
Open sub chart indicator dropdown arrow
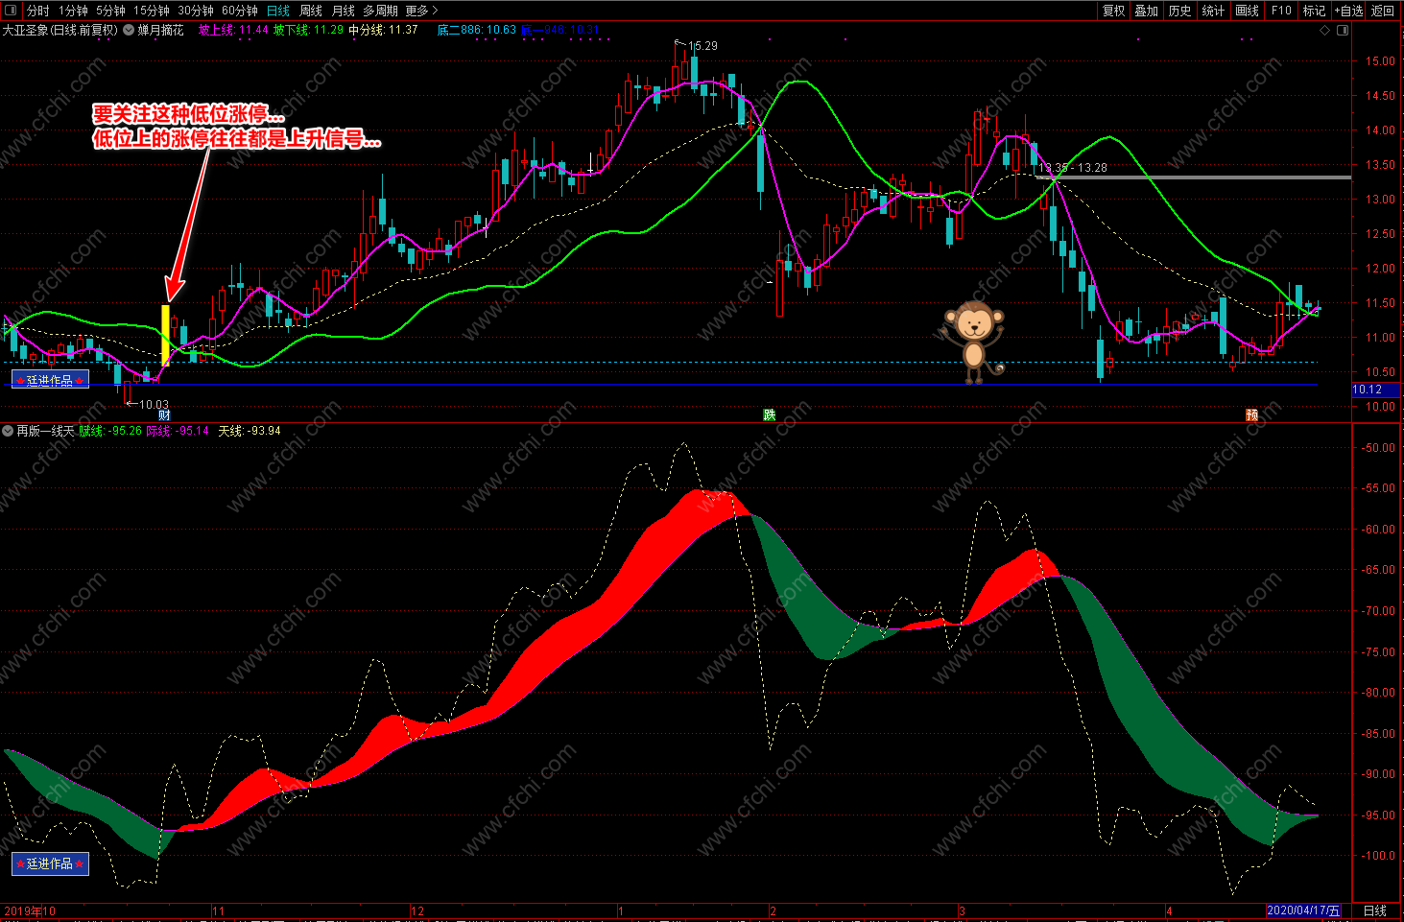pyautogui.click(x=8, y=431)
